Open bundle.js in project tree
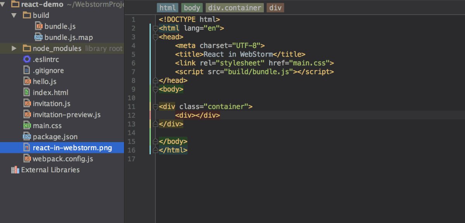Viewport: 465px width, 223px height. click(60, 26)
